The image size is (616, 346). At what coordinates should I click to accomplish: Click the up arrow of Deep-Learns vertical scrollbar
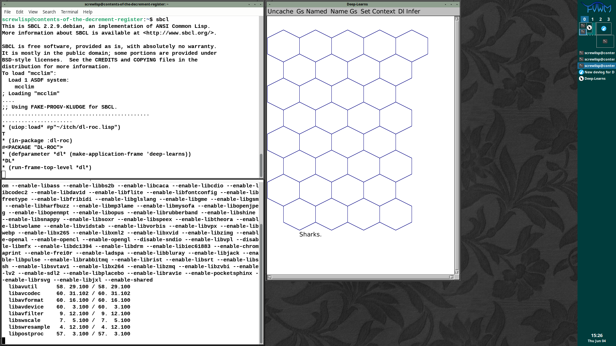pos(457,19)
